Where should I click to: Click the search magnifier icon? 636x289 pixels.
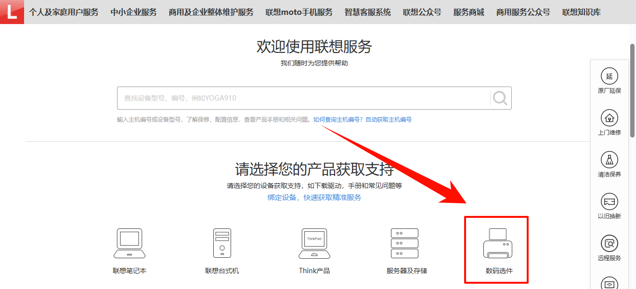[x=499, y=98]
